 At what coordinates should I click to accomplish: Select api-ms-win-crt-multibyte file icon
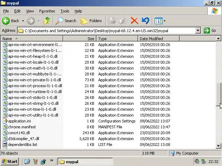[x=5, y=74]
